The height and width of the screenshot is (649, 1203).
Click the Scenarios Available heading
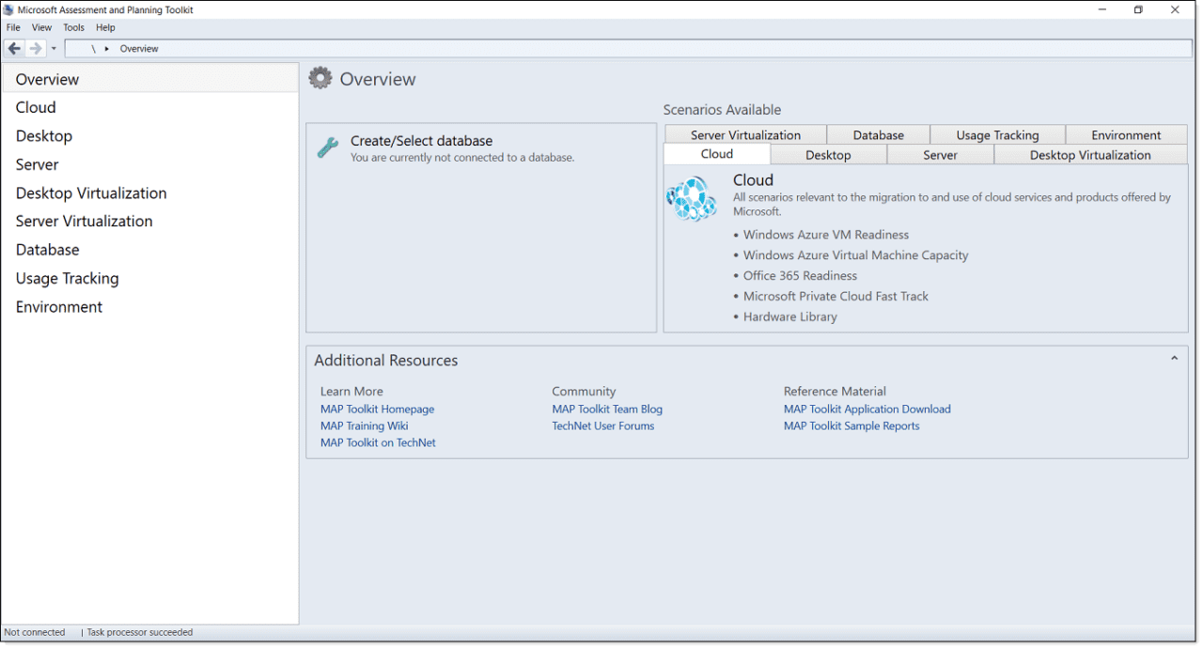pyautogui.click(x=722, y=110)
